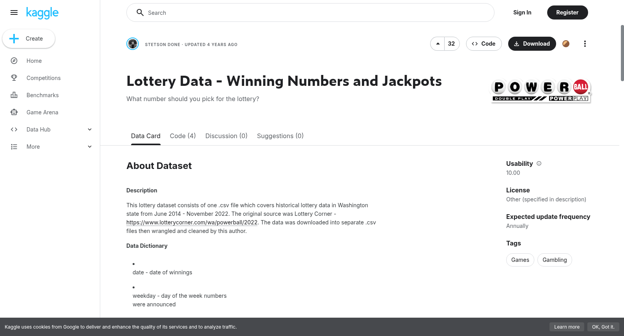624x336 pixels.
Task: Expand the More section
Action: [x=90, y=147]
